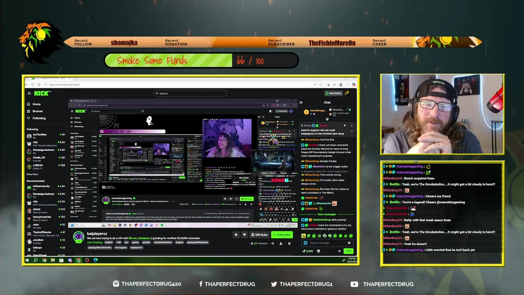Click the Get KICKs button
This screenshot has height=295, width=524.
click(333, 93)
